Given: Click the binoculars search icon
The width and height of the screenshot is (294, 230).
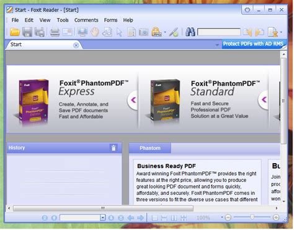Looking at the screenshot, I should 190,32.
